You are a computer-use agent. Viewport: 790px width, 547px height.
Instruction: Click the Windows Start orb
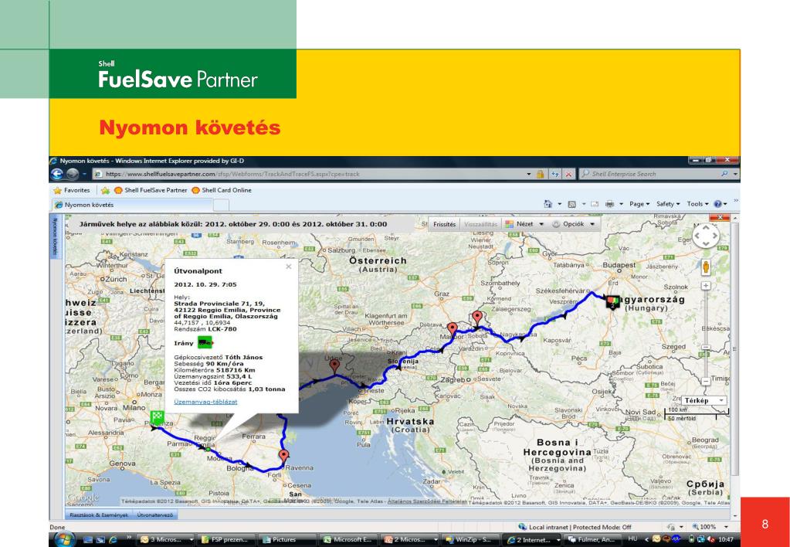point(65,539)
